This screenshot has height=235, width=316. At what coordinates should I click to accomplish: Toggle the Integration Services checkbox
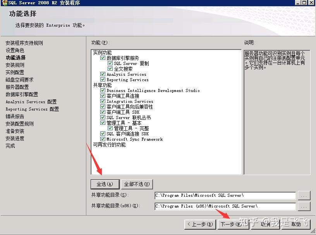tap(103, 101)
